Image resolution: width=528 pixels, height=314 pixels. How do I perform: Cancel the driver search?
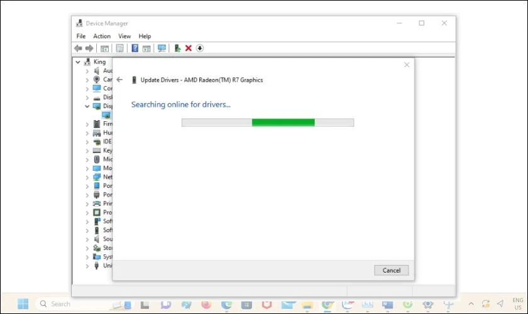point(391,270)
